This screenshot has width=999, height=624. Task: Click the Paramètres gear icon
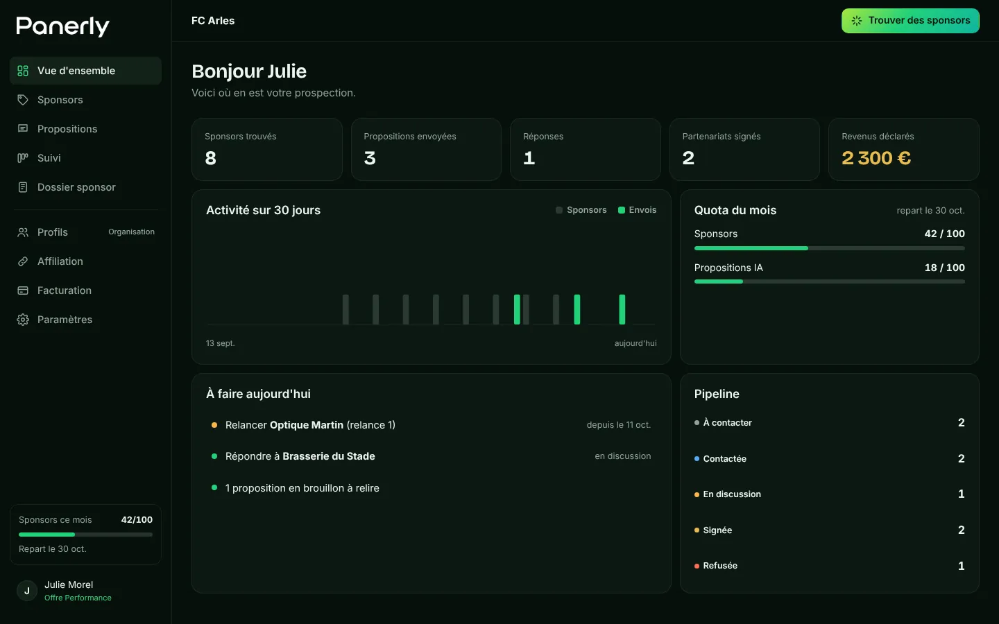[23, 320]
